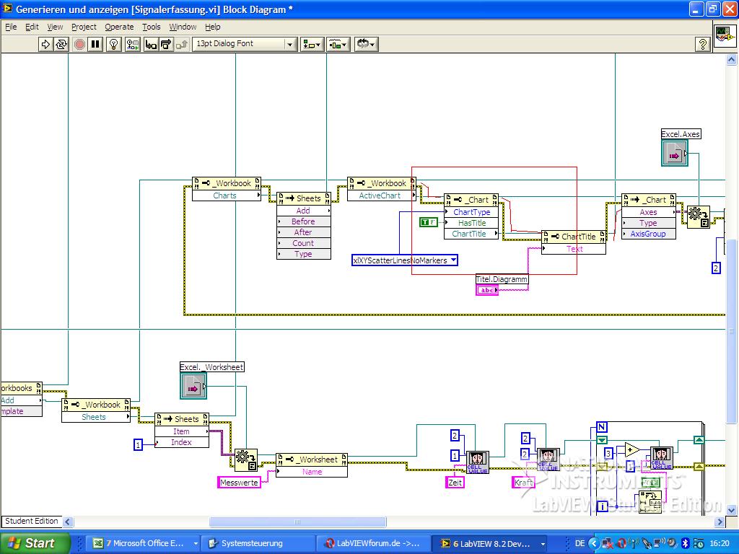Click the Run Continuously button
The height and width of the screenshot is (554, 739).
[x=61, y=44]
